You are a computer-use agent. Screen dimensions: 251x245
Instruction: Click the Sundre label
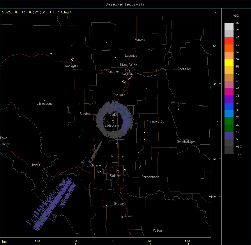(x=85, y=114)
